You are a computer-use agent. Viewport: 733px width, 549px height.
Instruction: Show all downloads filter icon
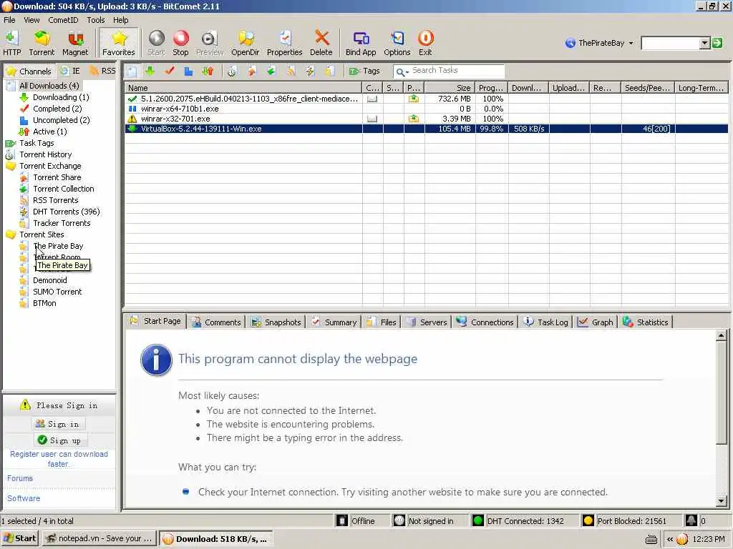[132, 71]
